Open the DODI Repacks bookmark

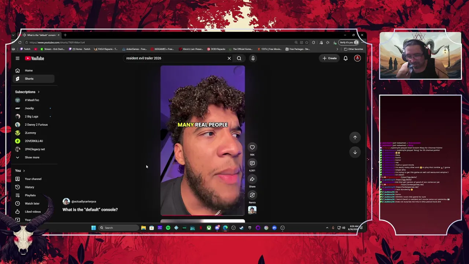coord(216,49)
